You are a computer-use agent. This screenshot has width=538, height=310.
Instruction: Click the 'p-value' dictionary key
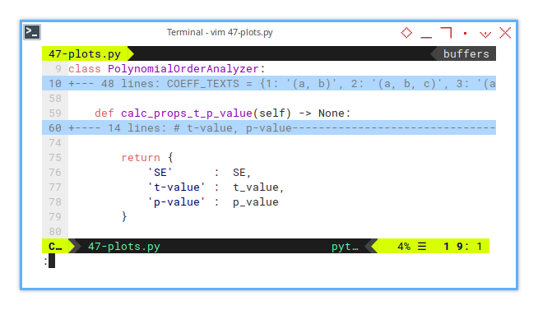(x=176, y=201)
